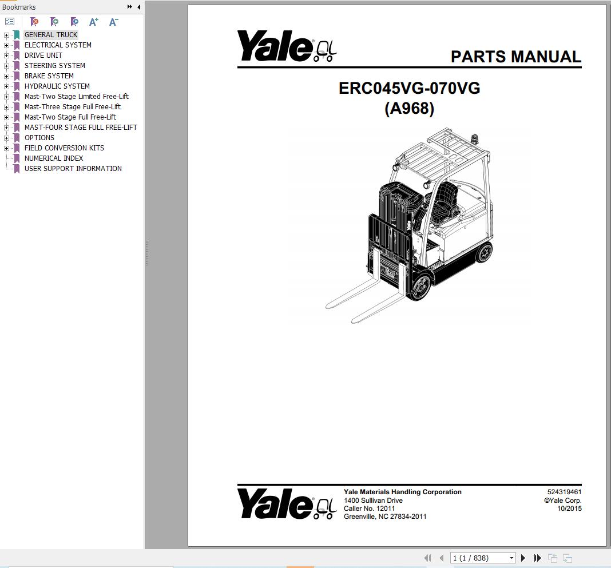Expand the DRIVE UNIT bookmark node
This screenshot has width=611, height=568.
click(5, 55)
